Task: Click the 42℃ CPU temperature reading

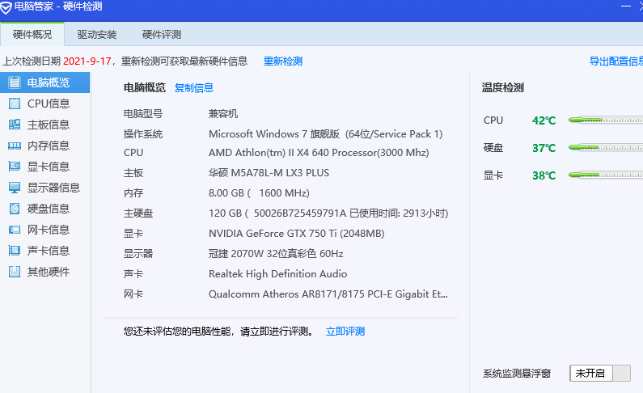Action: 544,120
